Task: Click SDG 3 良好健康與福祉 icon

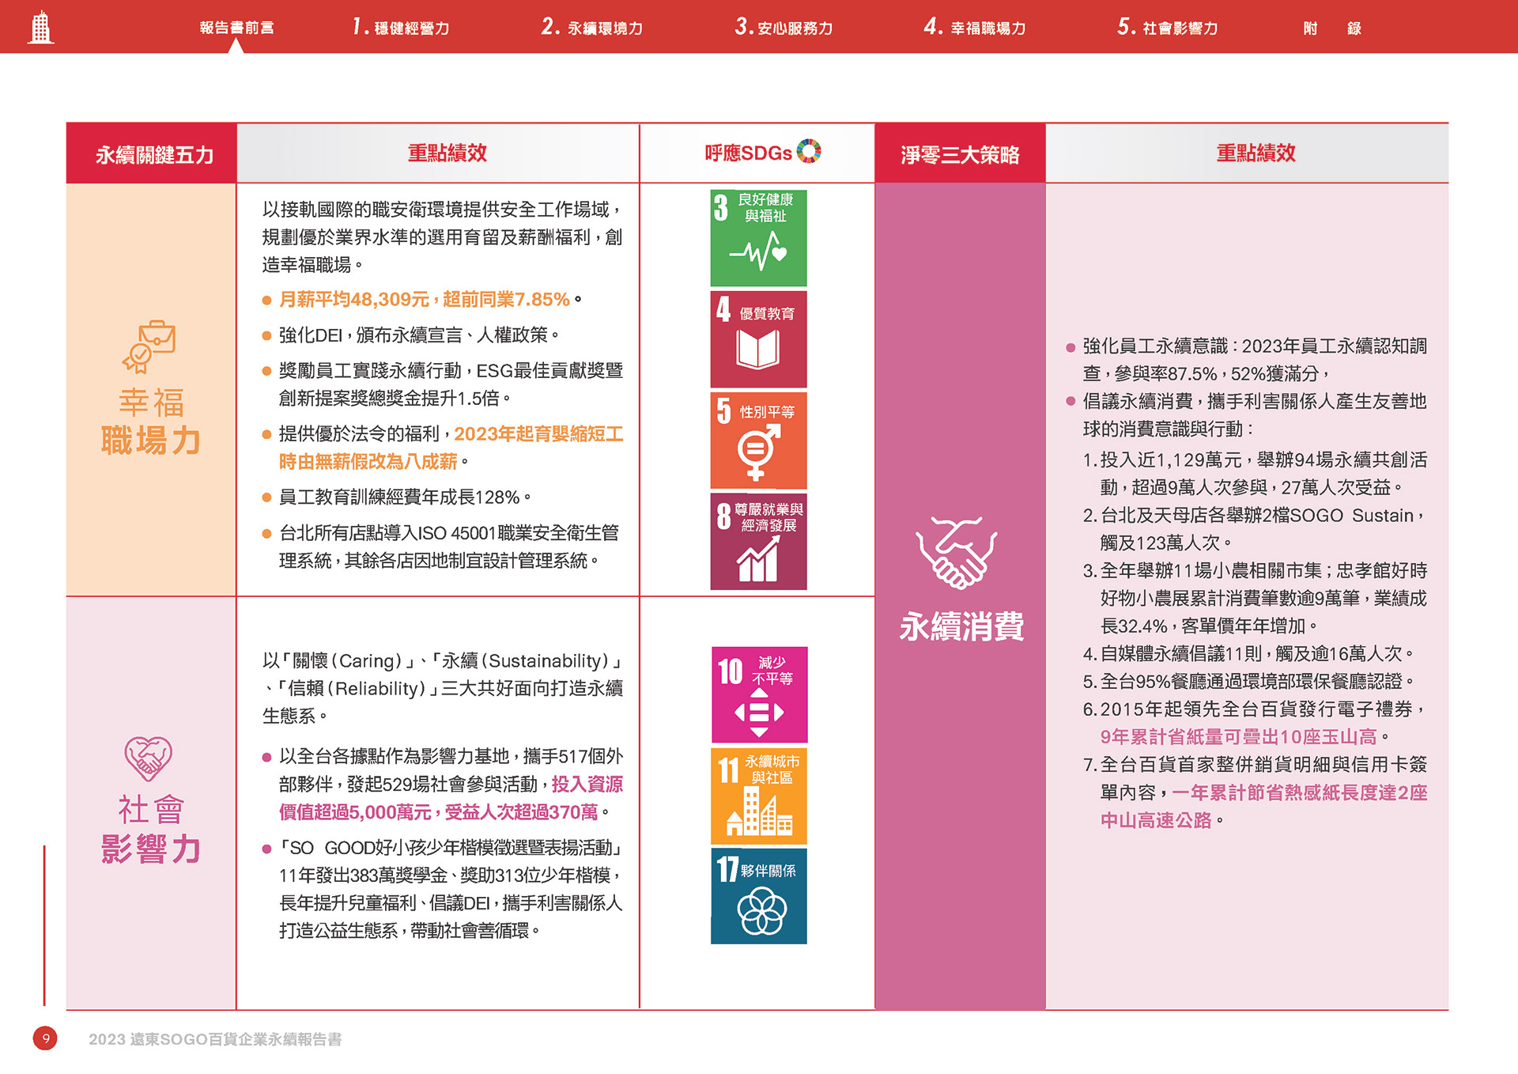Action: [758, 238]
